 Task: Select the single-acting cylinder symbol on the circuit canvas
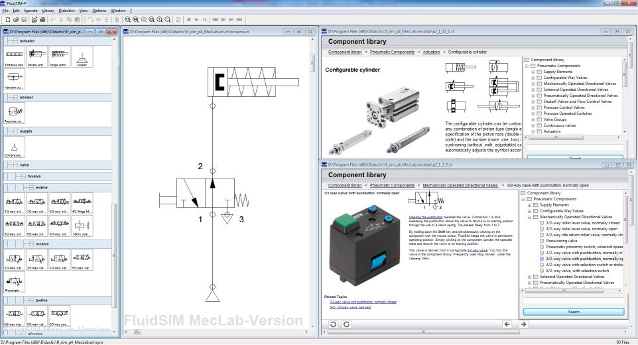click(253, 82)
